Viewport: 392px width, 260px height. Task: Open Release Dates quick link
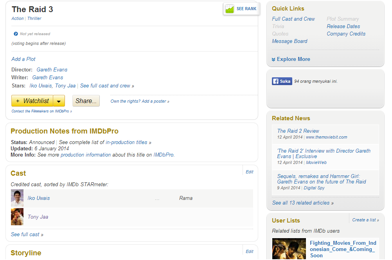pos(343,26)
